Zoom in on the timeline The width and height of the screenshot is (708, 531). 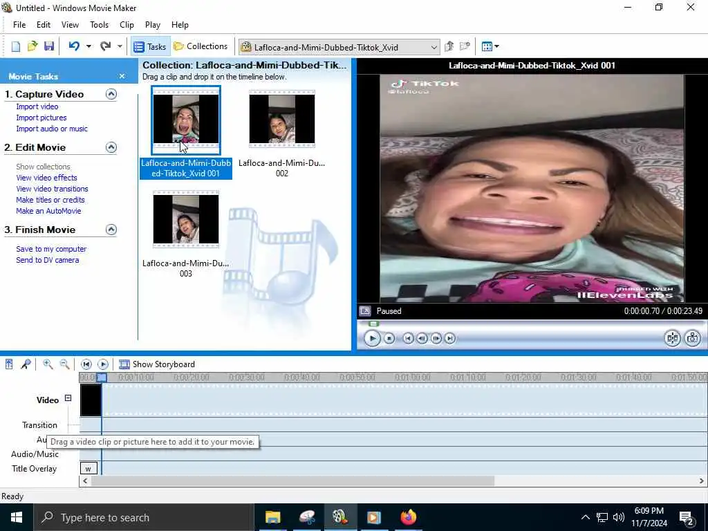(x=48, y=364)
